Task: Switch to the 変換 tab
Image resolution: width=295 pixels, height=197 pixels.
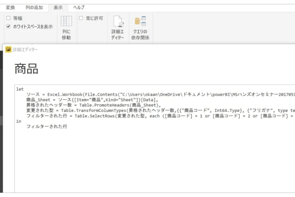Action: [10, 7]
